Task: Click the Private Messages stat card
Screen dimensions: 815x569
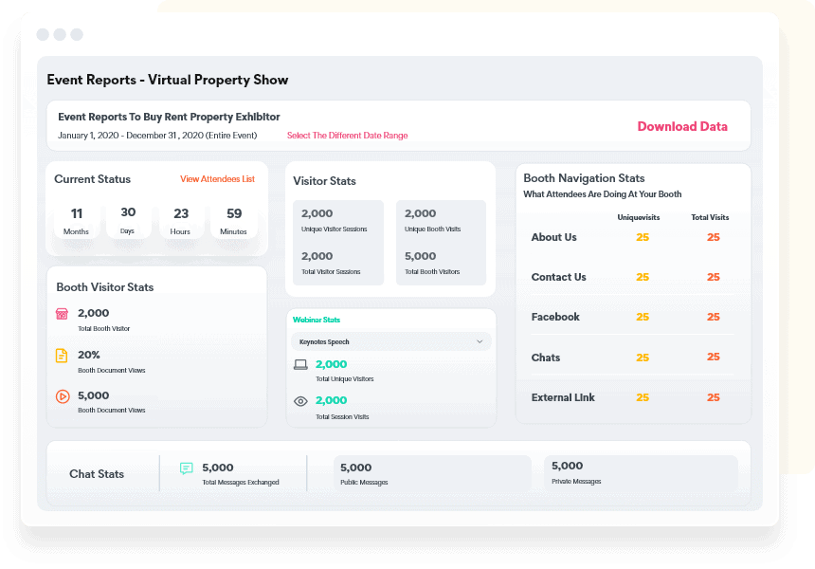Action: coord(641,472)
